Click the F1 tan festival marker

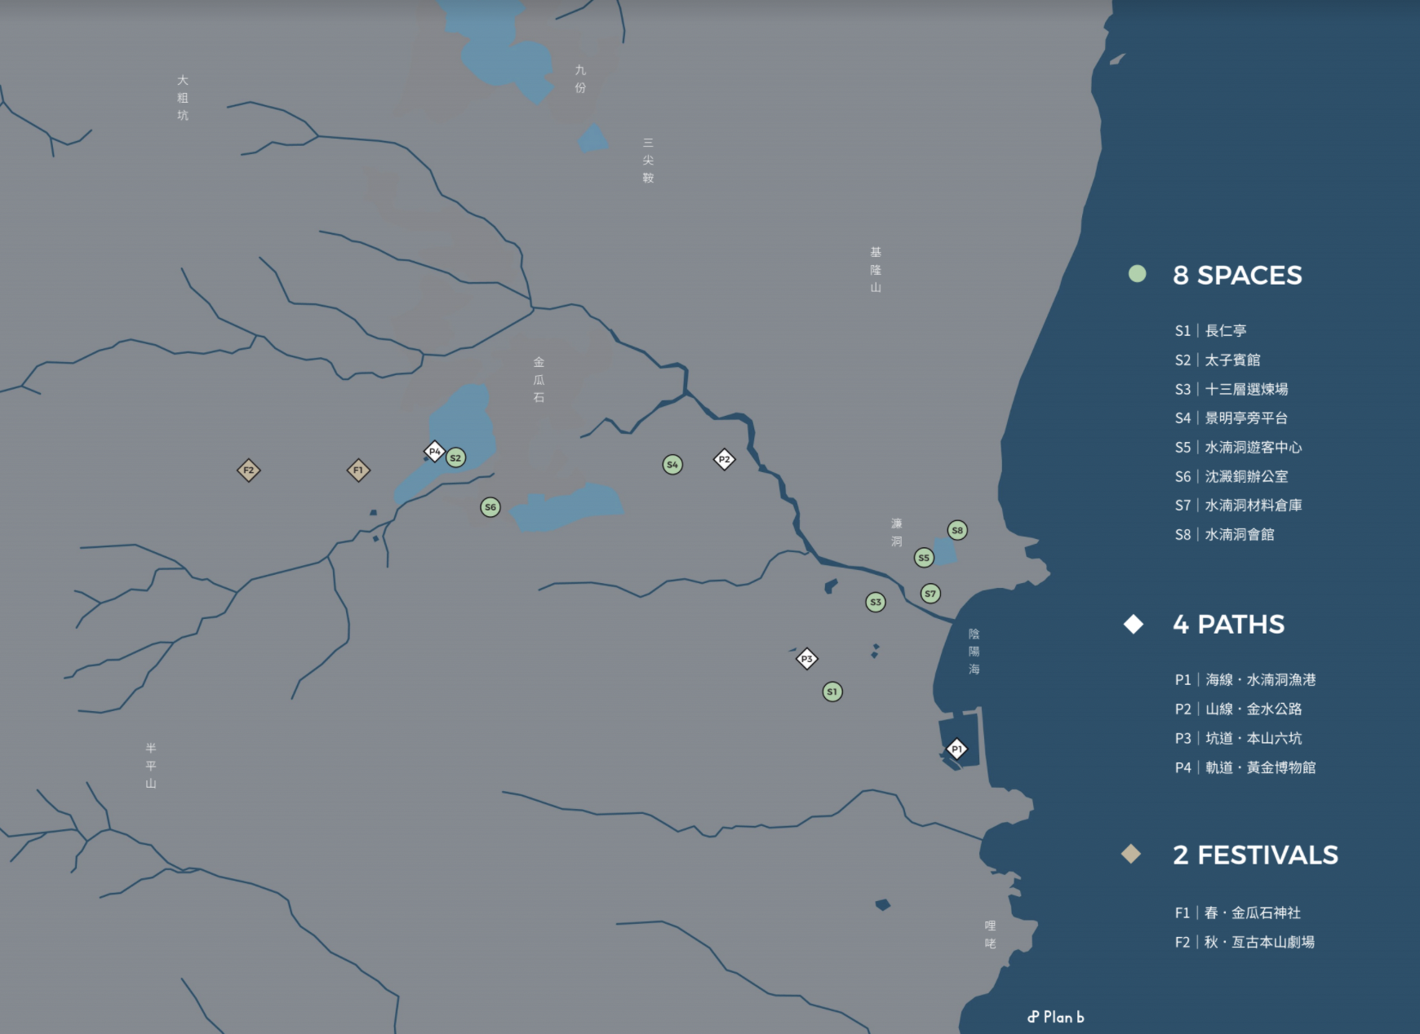tap(358, 471)
